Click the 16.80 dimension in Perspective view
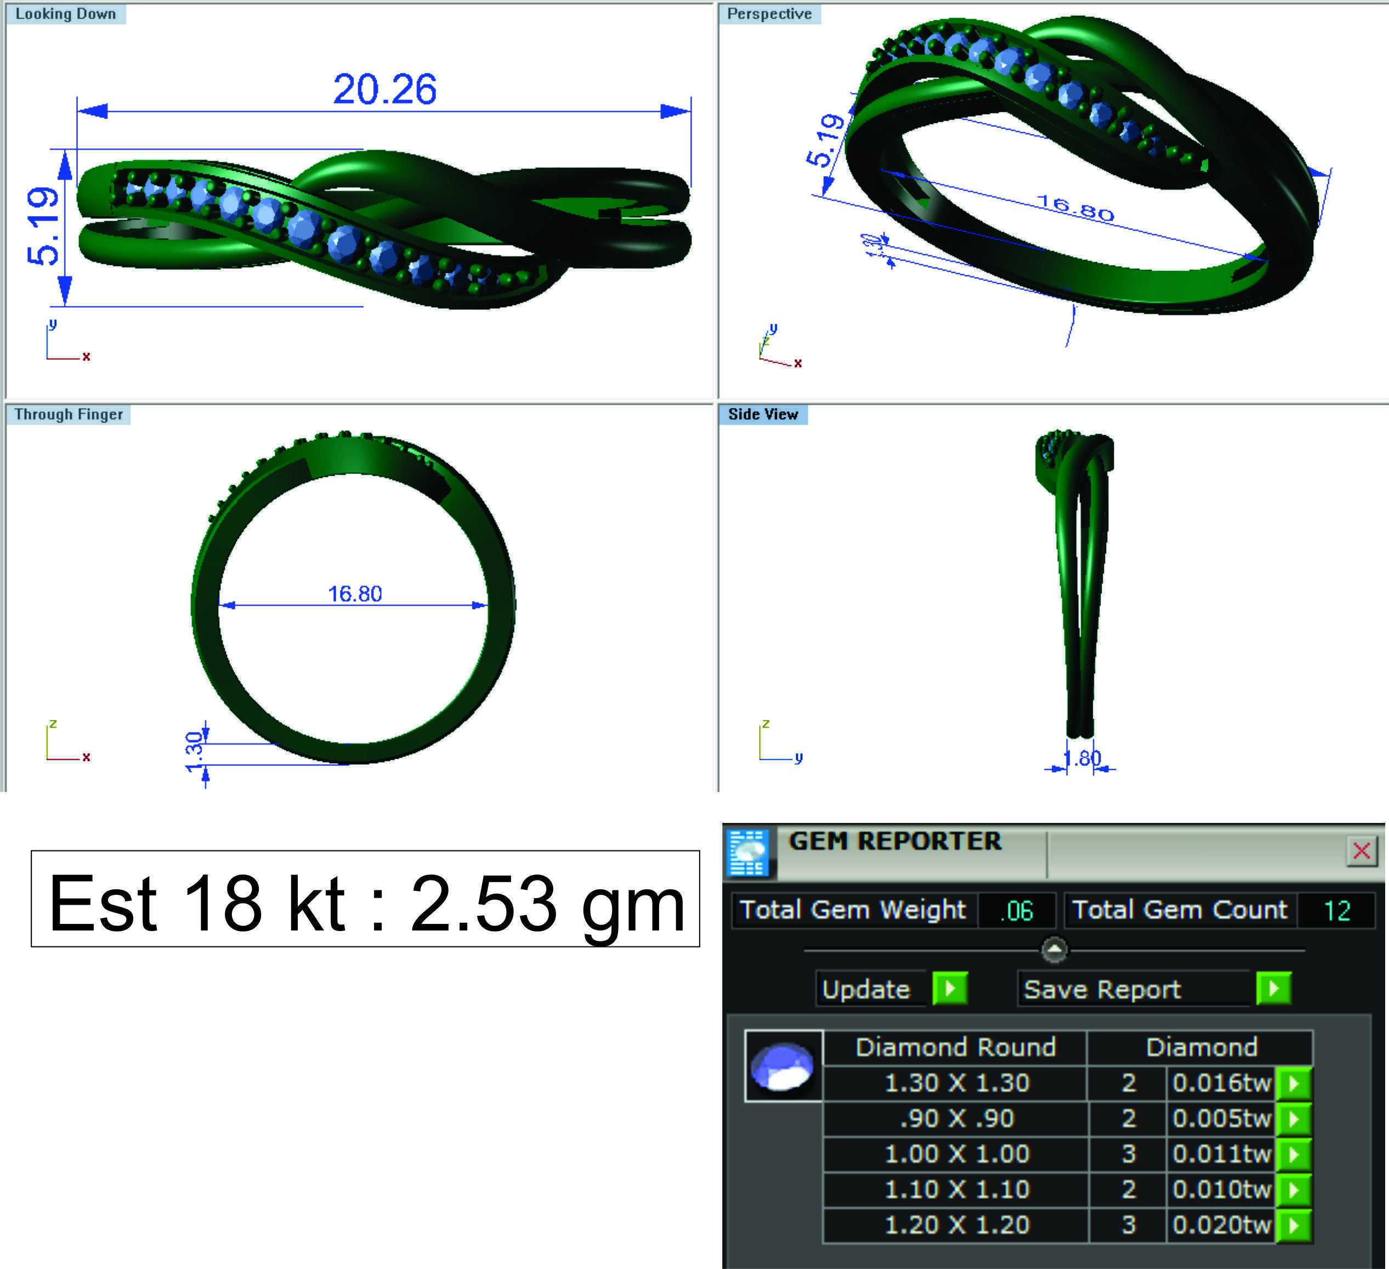 pyautogui.click(x=1075, y=207)
